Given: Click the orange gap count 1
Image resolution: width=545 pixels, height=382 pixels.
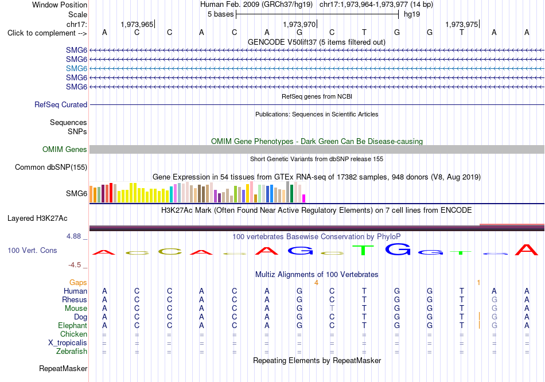Looking at the screenshot, I should click(x=478, y=283).
